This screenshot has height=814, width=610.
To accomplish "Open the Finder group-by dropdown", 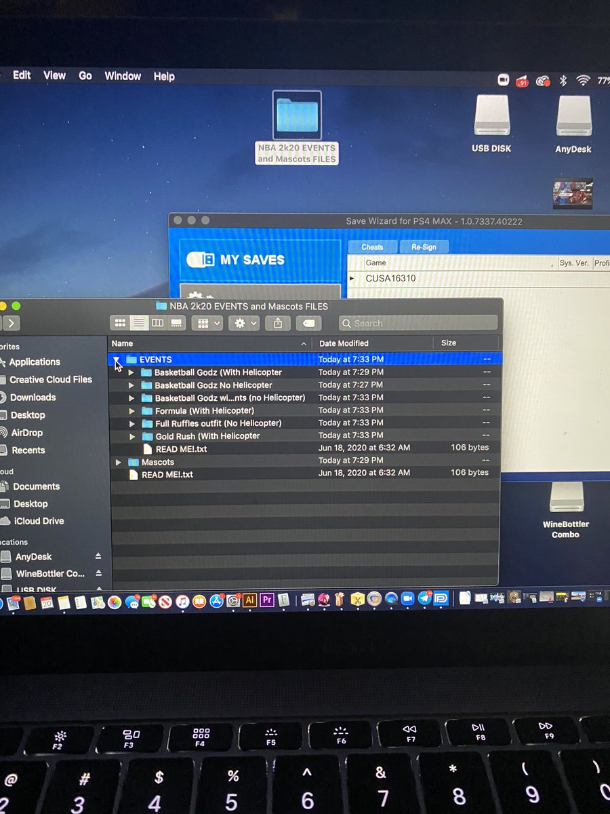I will (x=207, y=324).
